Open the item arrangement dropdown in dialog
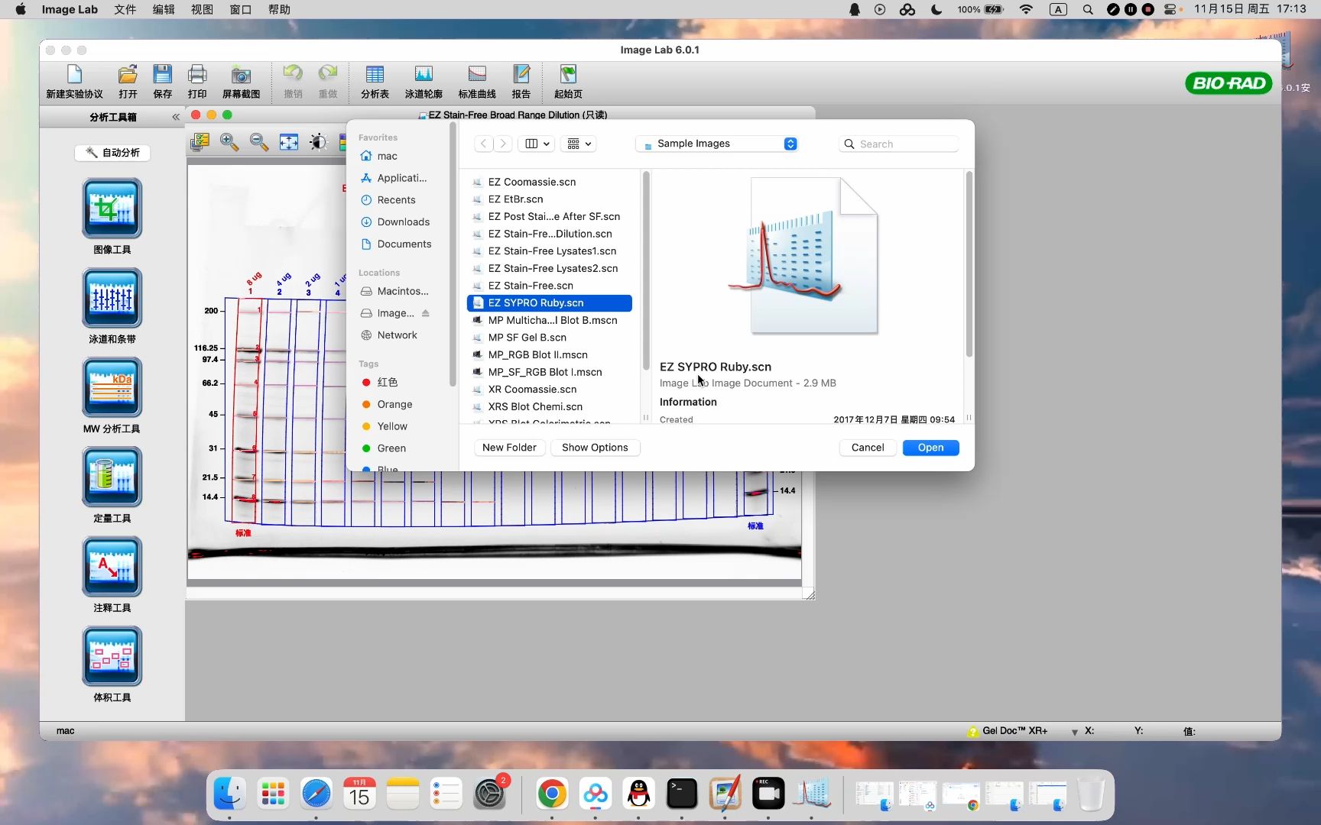This screenshot has width=1321, height=825. (x=578, y=144)
